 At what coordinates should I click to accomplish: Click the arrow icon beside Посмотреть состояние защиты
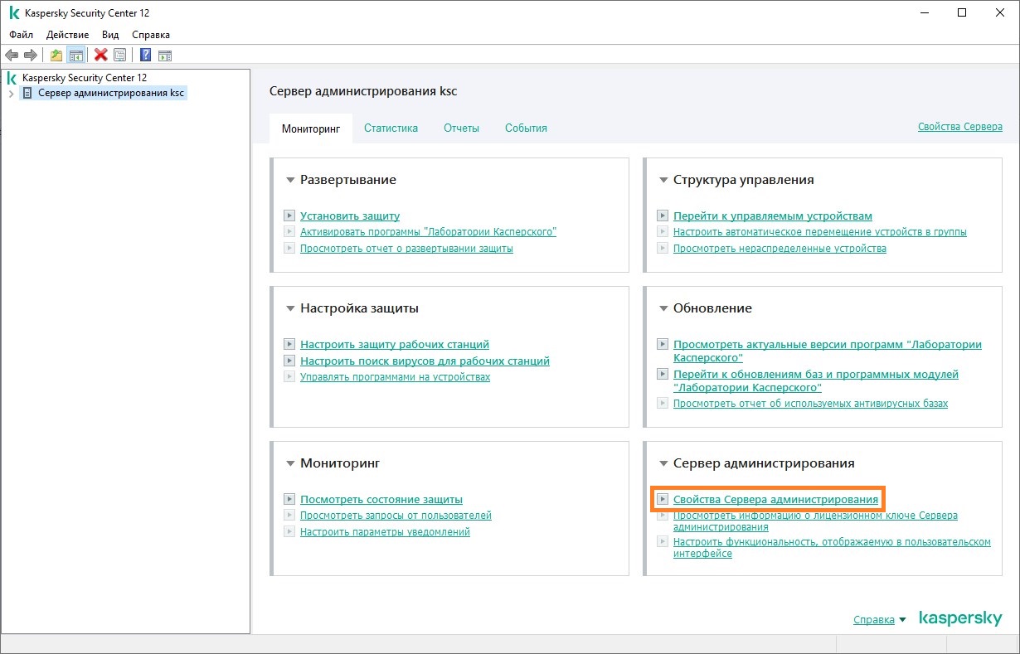pos(289,500)
